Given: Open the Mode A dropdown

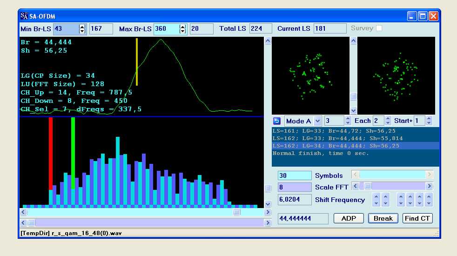Looking at the screenshot, I should click(318, 121).
